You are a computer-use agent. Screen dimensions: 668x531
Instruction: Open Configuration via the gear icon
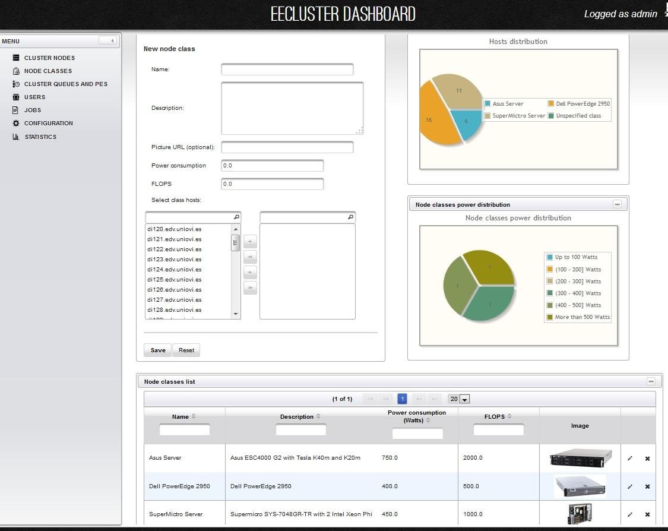(15, 123)
